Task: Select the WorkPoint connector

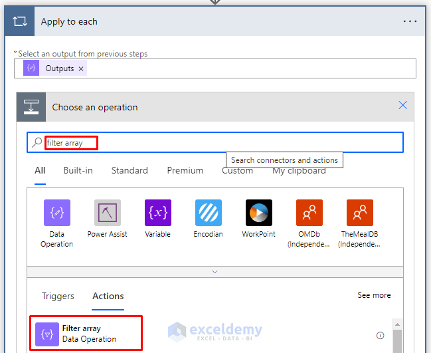Action: pyautogui.click(x=258, y=219)
